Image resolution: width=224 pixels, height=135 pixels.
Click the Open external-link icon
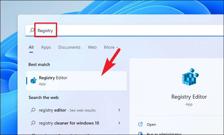pyautogui.click(x=140, y=124)
